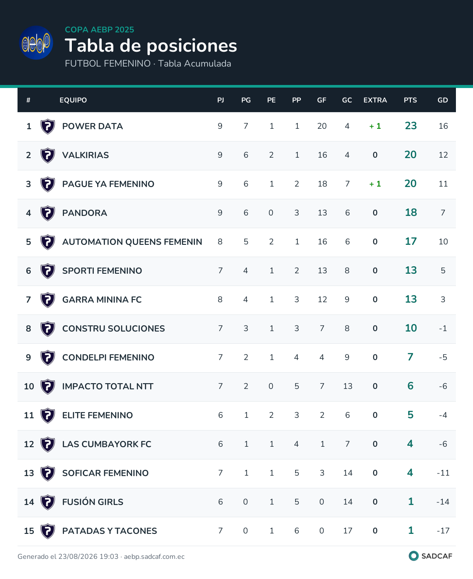Viewport: 473px width, 579px height.
Task: Select the EXTRA column header
Action: tap(375, 100)
